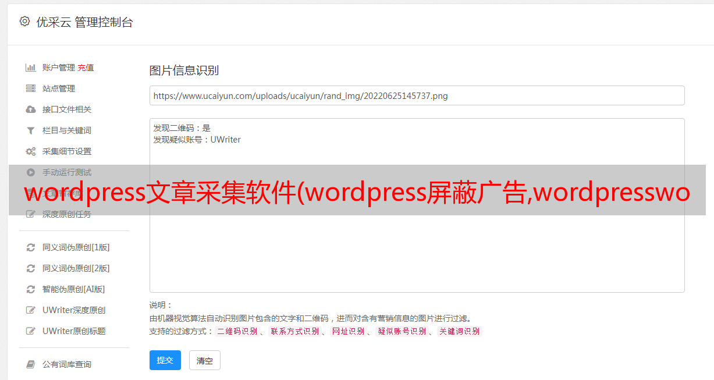The height and width of the screenshot is (380, 714).
Task: Click the filter icon for 栏目与关键词
Action: pos(31,130)
